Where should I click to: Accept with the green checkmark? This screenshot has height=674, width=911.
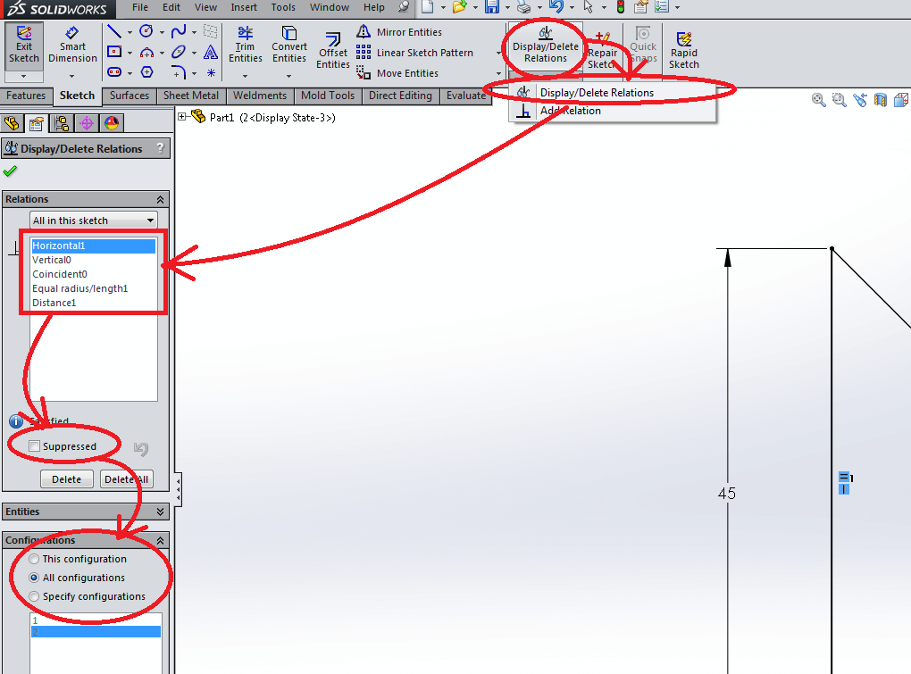[x=11, y=171]
